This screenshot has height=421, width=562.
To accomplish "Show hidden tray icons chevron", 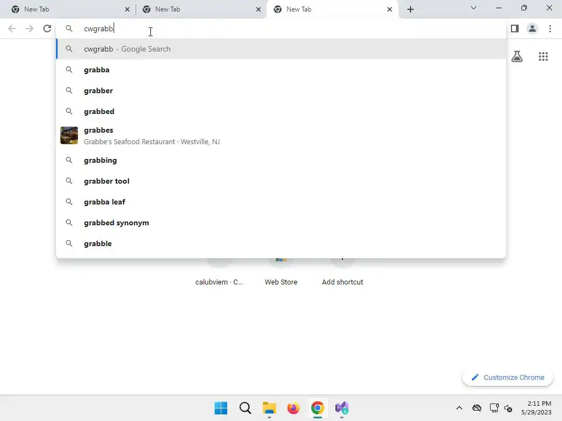I will click(459, 408).
